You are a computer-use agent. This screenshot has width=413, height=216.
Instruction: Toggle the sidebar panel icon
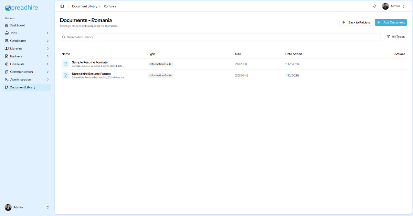(62, 6)
